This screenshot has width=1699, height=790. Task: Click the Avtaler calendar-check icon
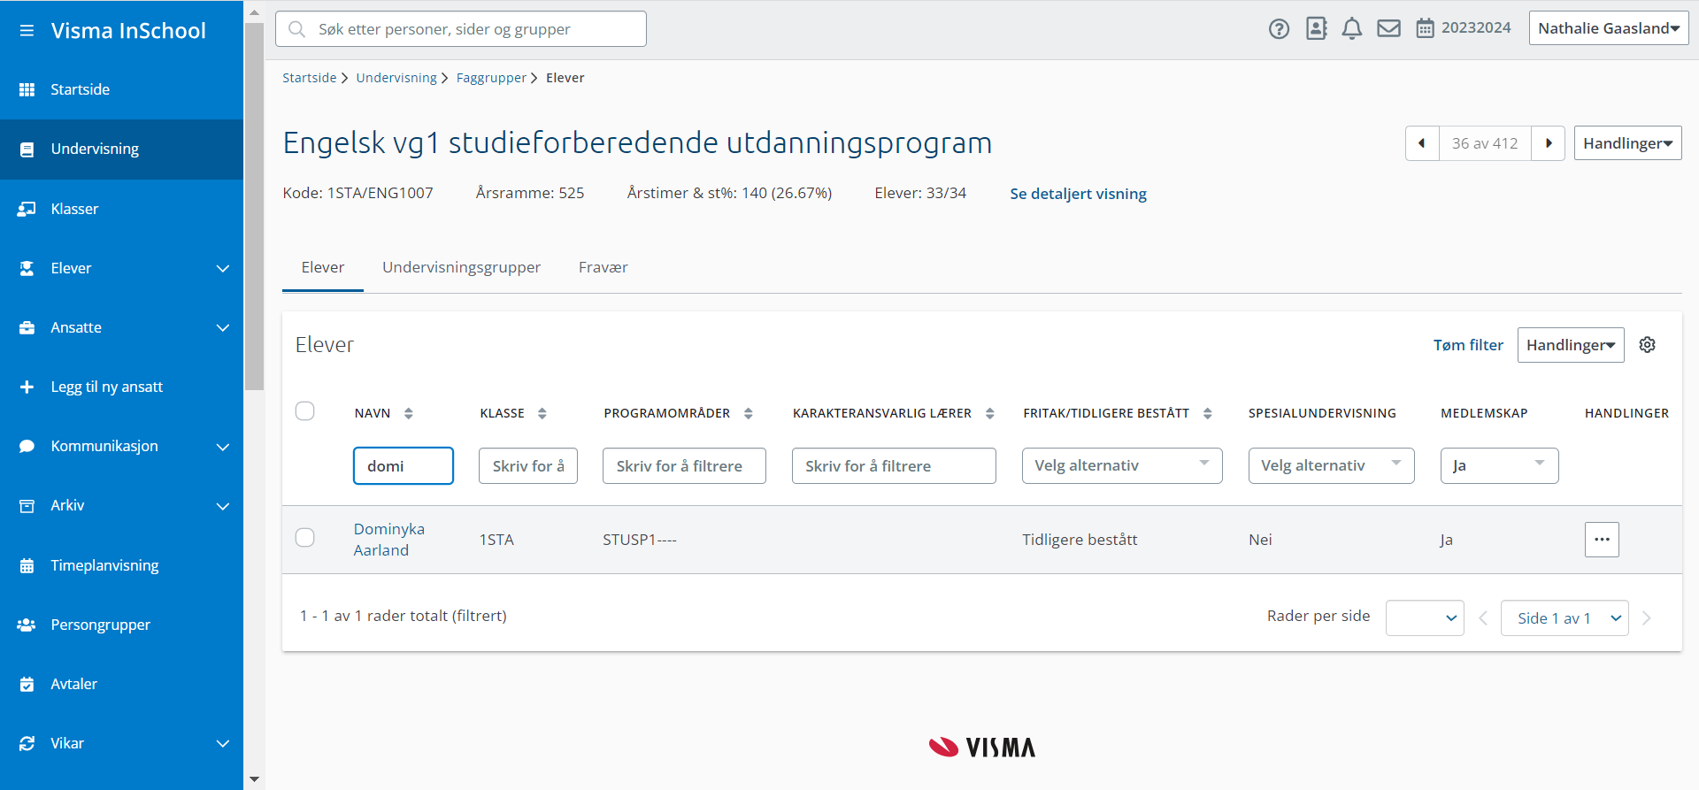[x=27, y=684]
